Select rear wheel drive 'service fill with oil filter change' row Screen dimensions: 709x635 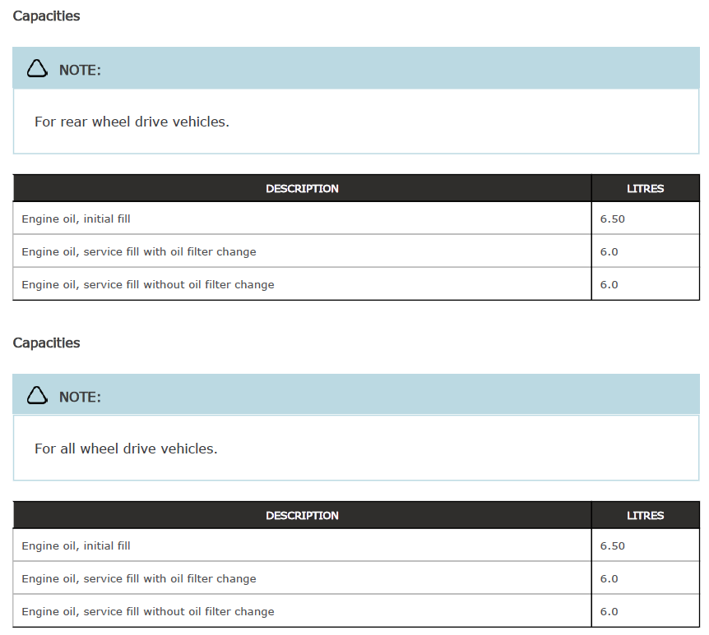(139, 251)
